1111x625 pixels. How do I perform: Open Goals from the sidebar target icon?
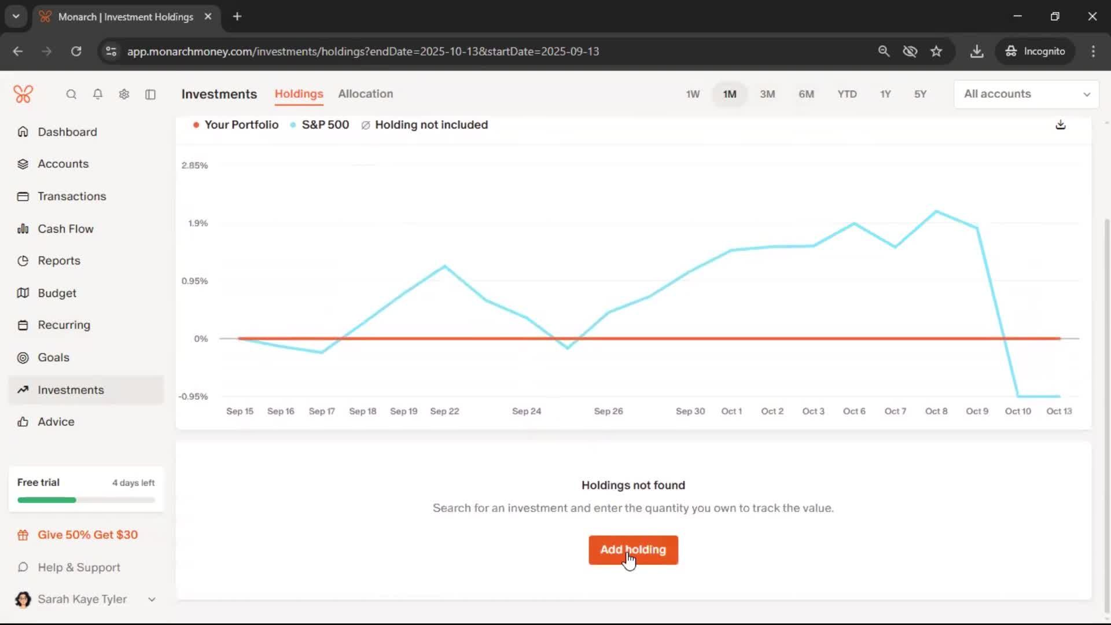coord(23,358)
